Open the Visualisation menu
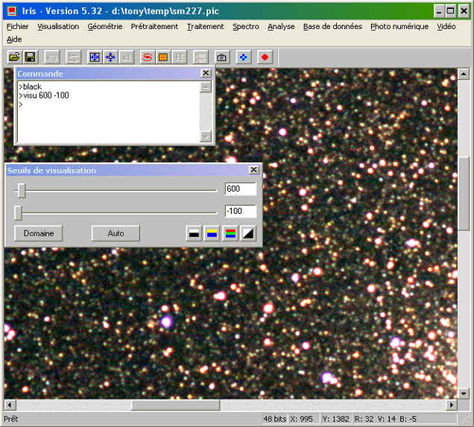The height and width of the screenshot is (427, 474). click(58, 27)
